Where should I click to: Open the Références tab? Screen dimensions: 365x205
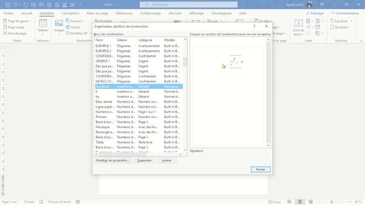click(124, 13)
